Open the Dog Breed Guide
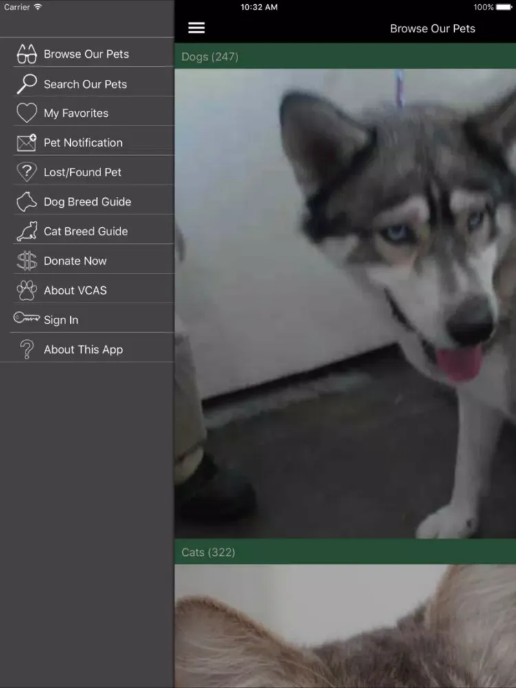 [87, 202]
